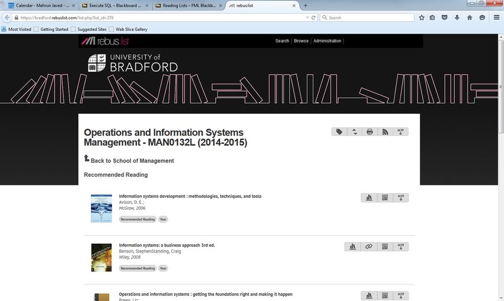The image size is (504, 301).
Task: Click Recommended Reading tag under Avison book
Action: (138, 219)
